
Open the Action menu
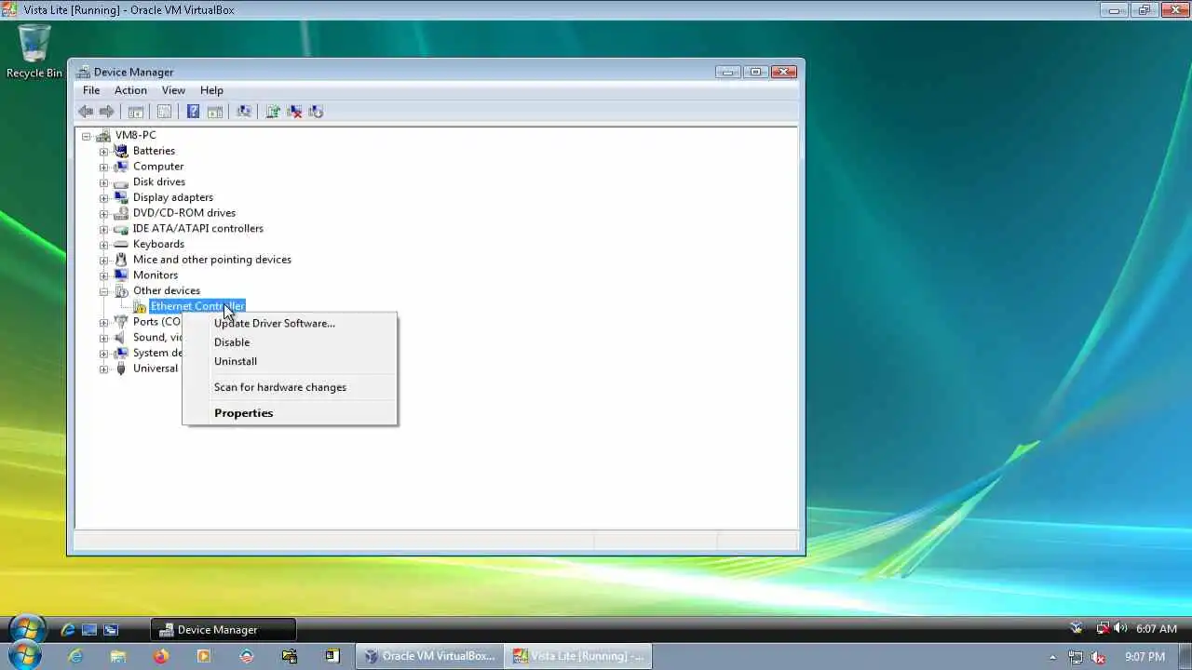tap(130, 90)
